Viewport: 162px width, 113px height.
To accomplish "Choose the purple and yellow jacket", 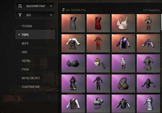I will point(123,43).
